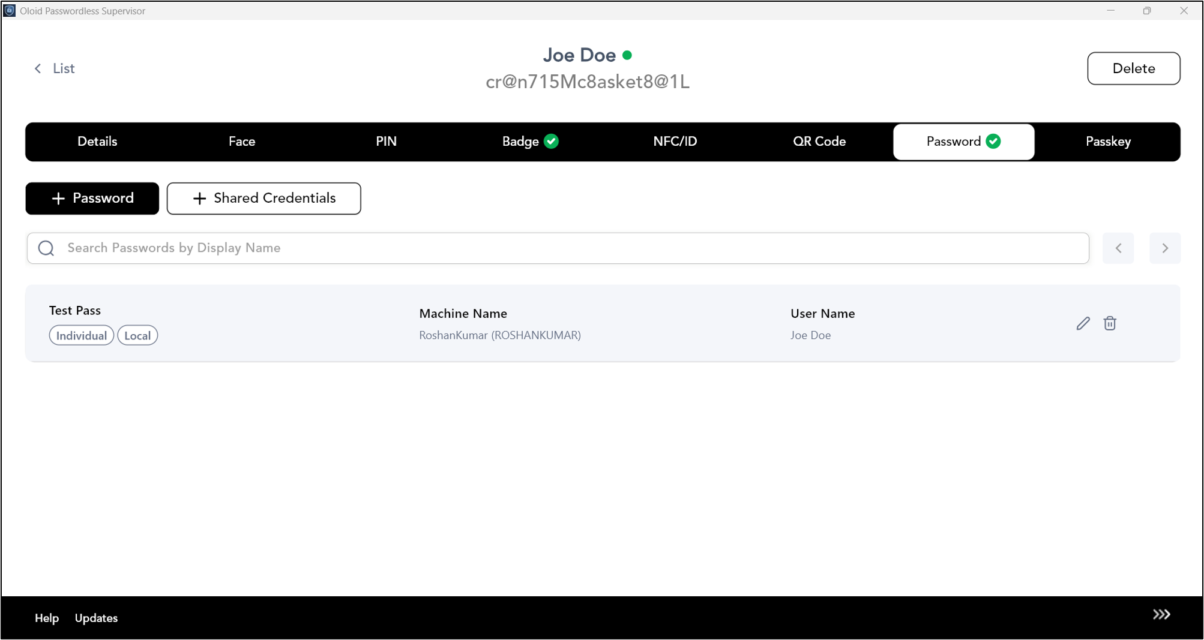Expand the triple-chevron icon in footer
The height and width of the screenshot is (640, 1204).
1161,614
